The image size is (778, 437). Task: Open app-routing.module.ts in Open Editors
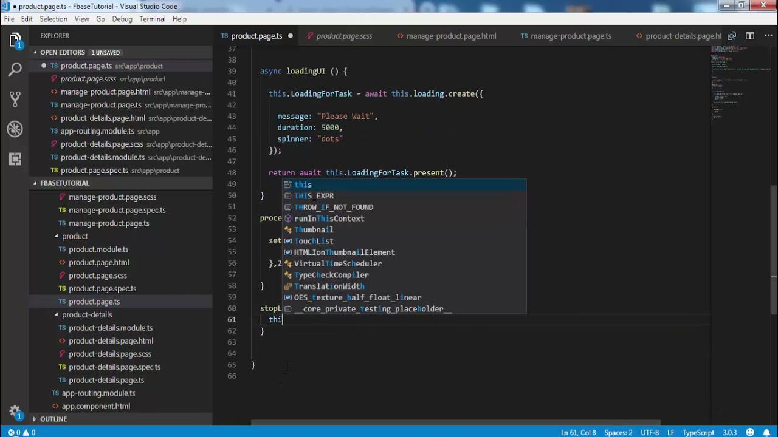pyautogui.click(x=121, y=131)
